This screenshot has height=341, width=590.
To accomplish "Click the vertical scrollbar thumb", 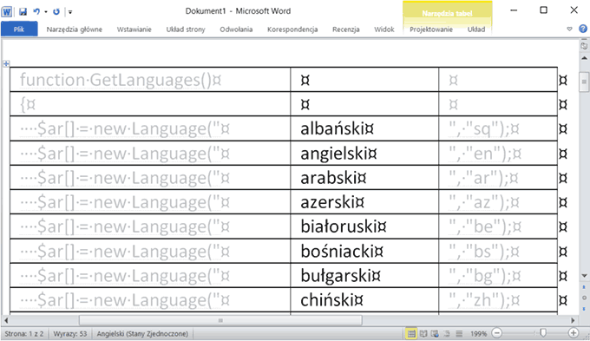I will pos(584,82).
